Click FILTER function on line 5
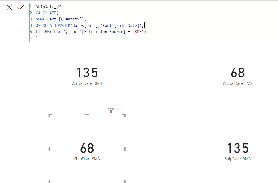This screenshot has width=278, height=183. 42,32
